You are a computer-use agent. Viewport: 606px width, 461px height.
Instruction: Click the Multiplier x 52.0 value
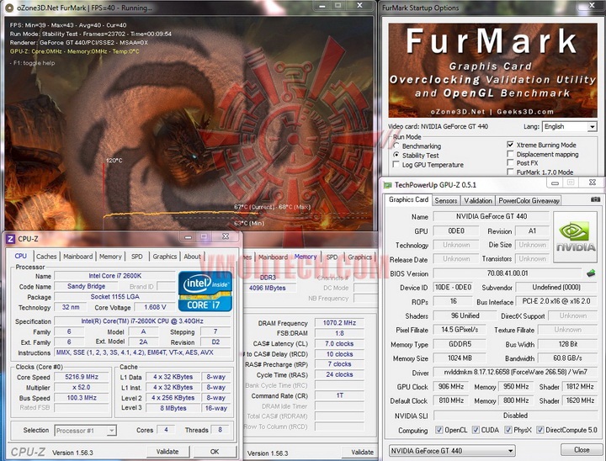click(82, 387)
